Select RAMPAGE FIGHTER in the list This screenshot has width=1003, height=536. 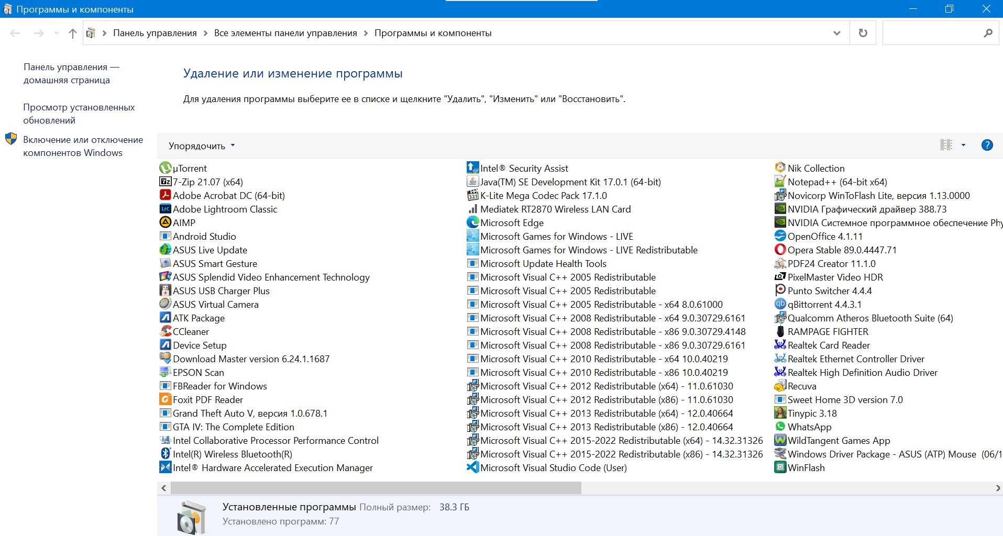point(828,331)
